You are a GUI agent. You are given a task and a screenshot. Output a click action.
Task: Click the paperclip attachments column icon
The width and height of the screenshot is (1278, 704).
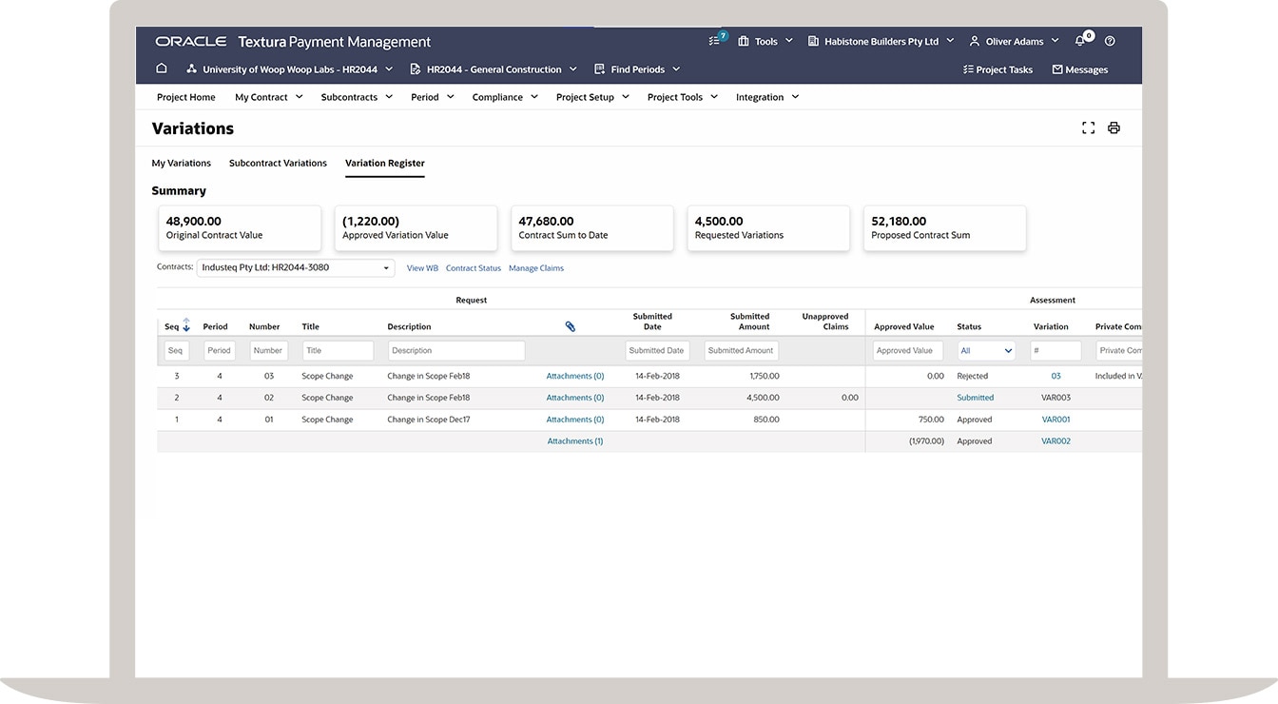click(570, 325)
